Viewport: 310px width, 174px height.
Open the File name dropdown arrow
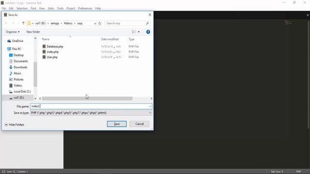pyautogui.click(x=150, y=106)
